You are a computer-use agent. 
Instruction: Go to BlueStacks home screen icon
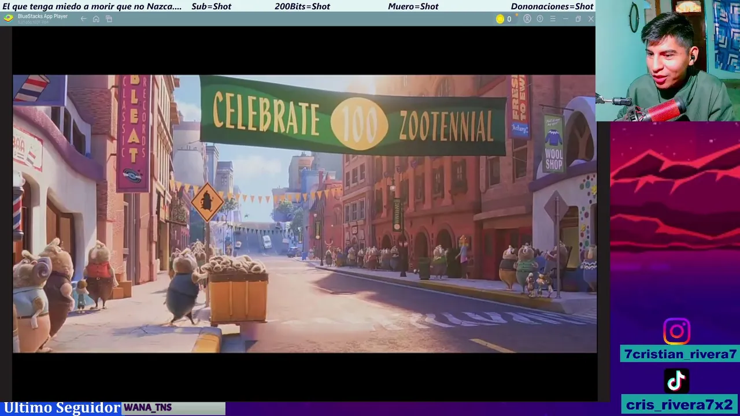[96, 19]
